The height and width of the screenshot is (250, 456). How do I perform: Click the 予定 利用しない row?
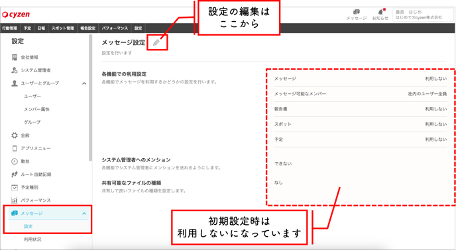[361, 140]
